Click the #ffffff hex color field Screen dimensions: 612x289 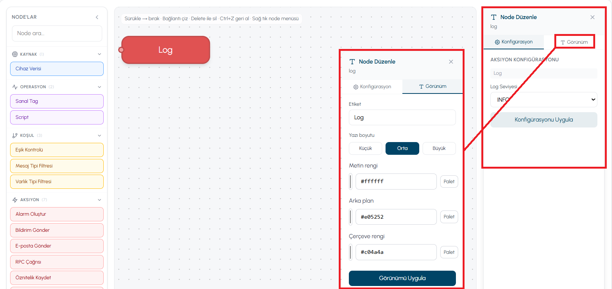396,182
